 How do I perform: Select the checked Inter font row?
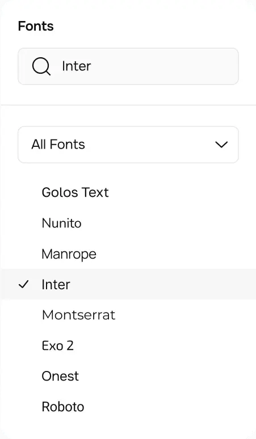click(128, 284)
